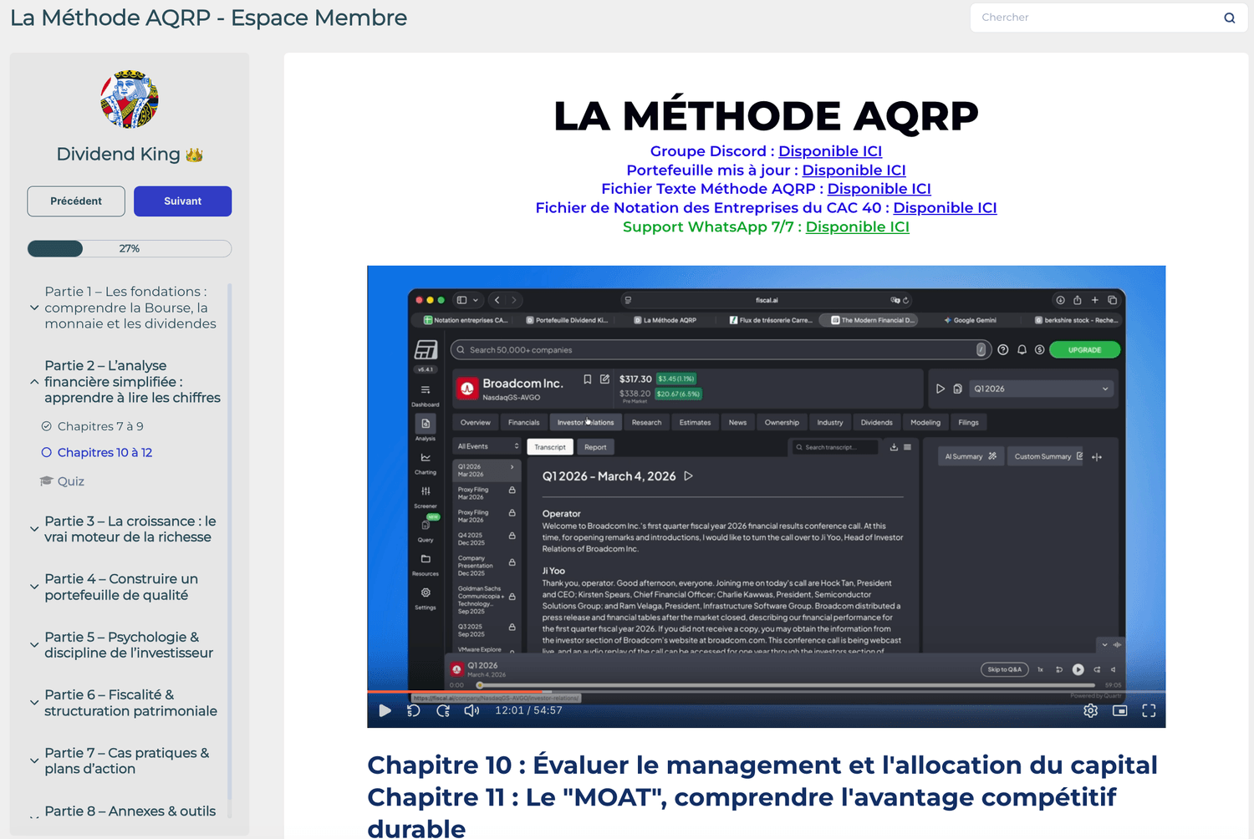The image size is (1254, 839).
Task: Expand the Partie 1 chevron
Action: [x=34, y=308]
